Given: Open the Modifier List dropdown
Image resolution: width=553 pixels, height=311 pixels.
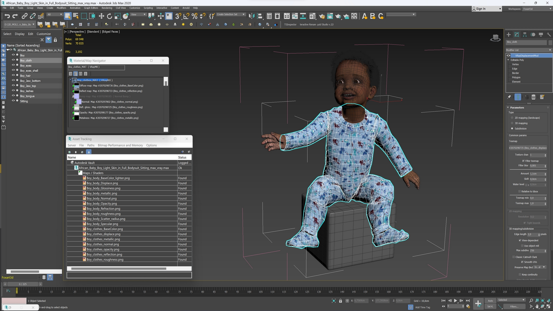Looking at the screenshot, I should (x=529, y=50).
